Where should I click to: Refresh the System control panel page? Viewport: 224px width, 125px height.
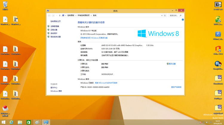pos(165,15)
